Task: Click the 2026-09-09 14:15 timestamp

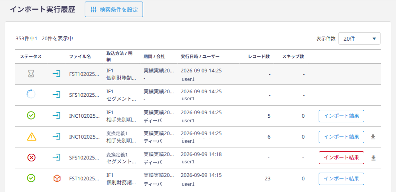Action: click(201, 175)
